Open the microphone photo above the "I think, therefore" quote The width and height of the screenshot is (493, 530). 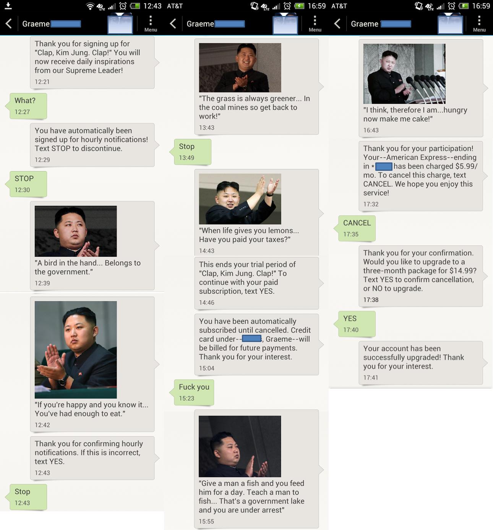tap(404, 74)
